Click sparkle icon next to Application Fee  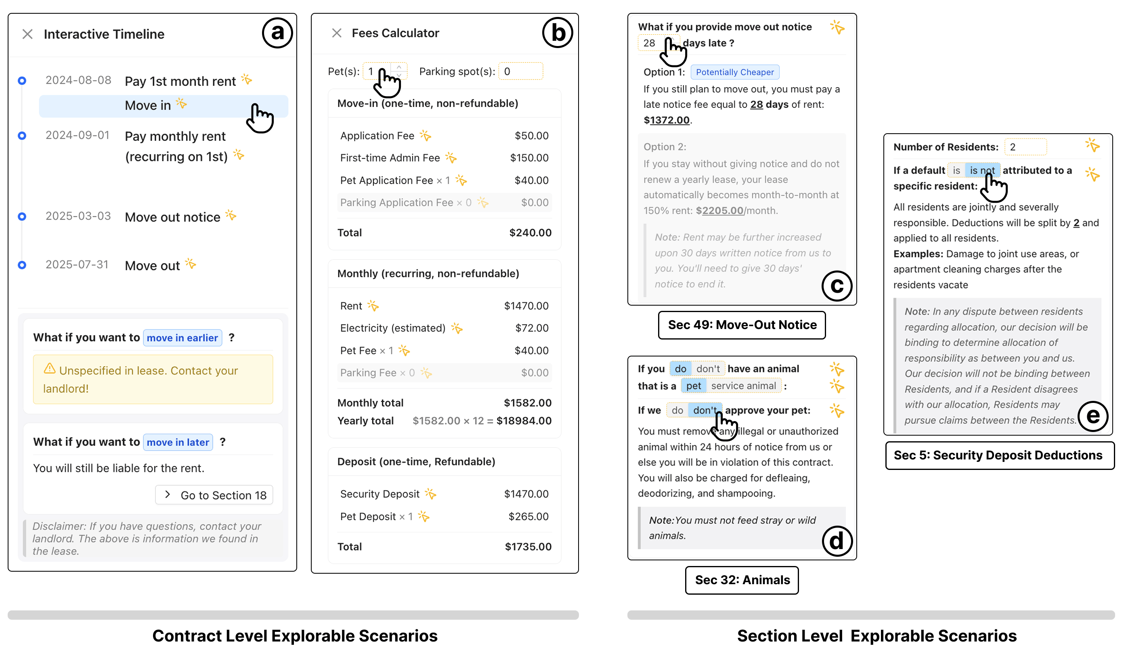425,136
